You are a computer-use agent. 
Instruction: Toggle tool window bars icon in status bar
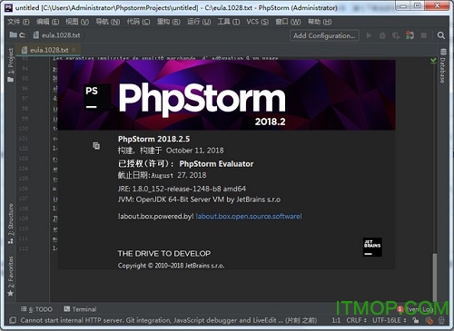point(13,320)
